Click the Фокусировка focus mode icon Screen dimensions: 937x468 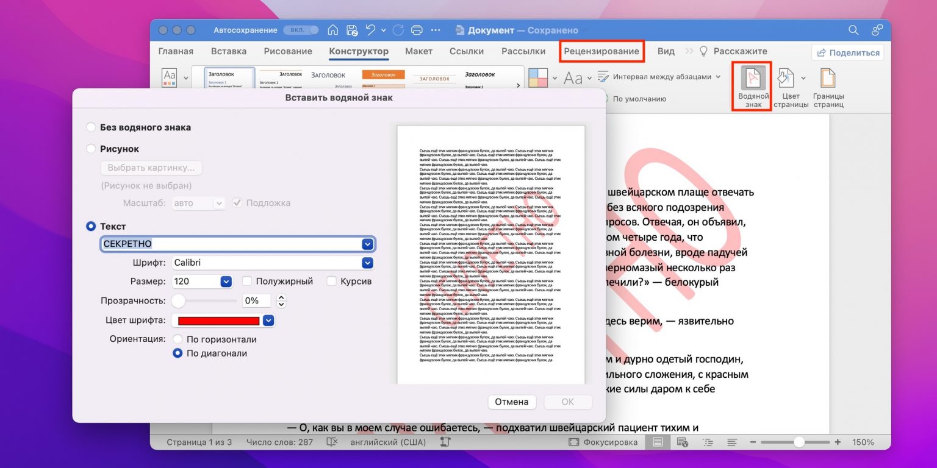(573, 442)
